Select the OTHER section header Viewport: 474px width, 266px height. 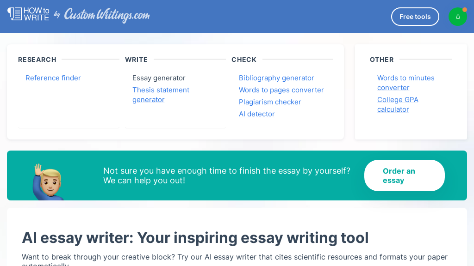click(x=381, y=60)
